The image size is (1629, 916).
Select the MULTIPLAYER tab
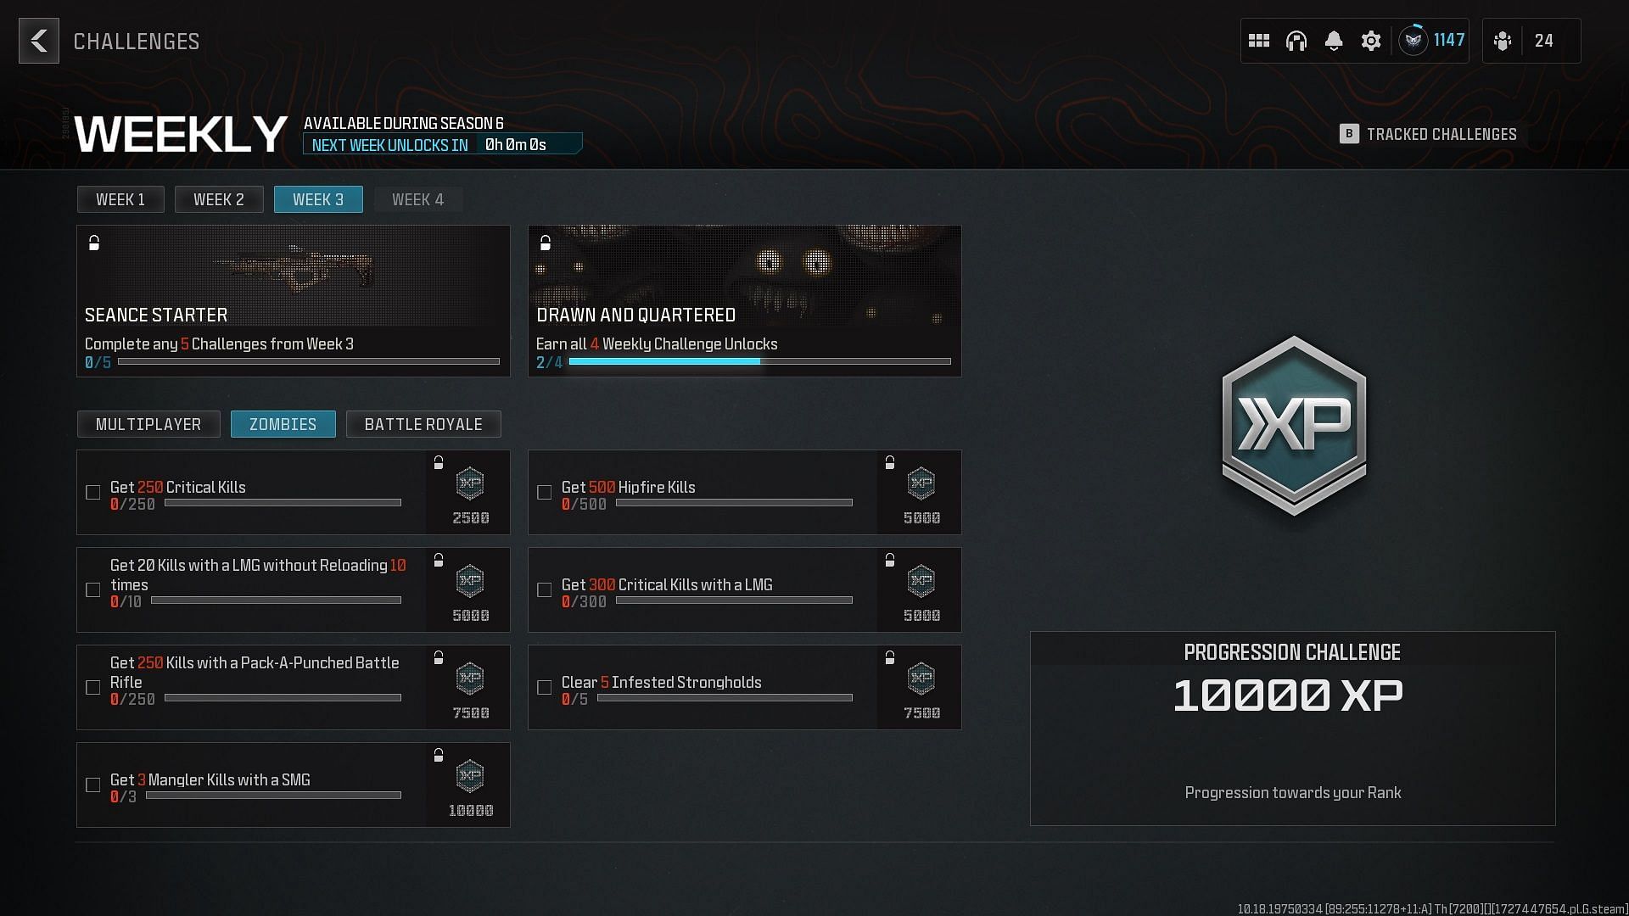(x=148, y=424)
